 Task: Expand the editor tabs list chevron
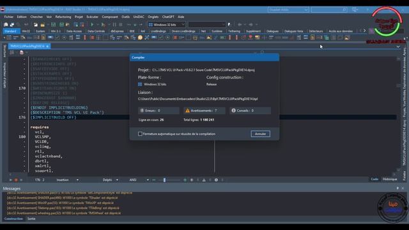[x=398, y=47]
